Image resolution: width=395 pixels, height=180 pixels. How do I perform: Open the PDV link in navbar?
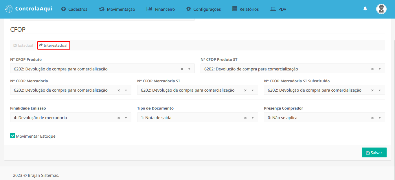[x=278, y=9]
